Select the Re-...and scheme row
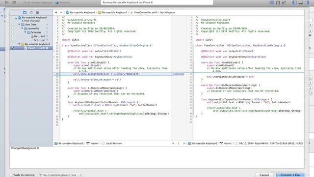This screenshot has width=314, height=177. (31, 36)
